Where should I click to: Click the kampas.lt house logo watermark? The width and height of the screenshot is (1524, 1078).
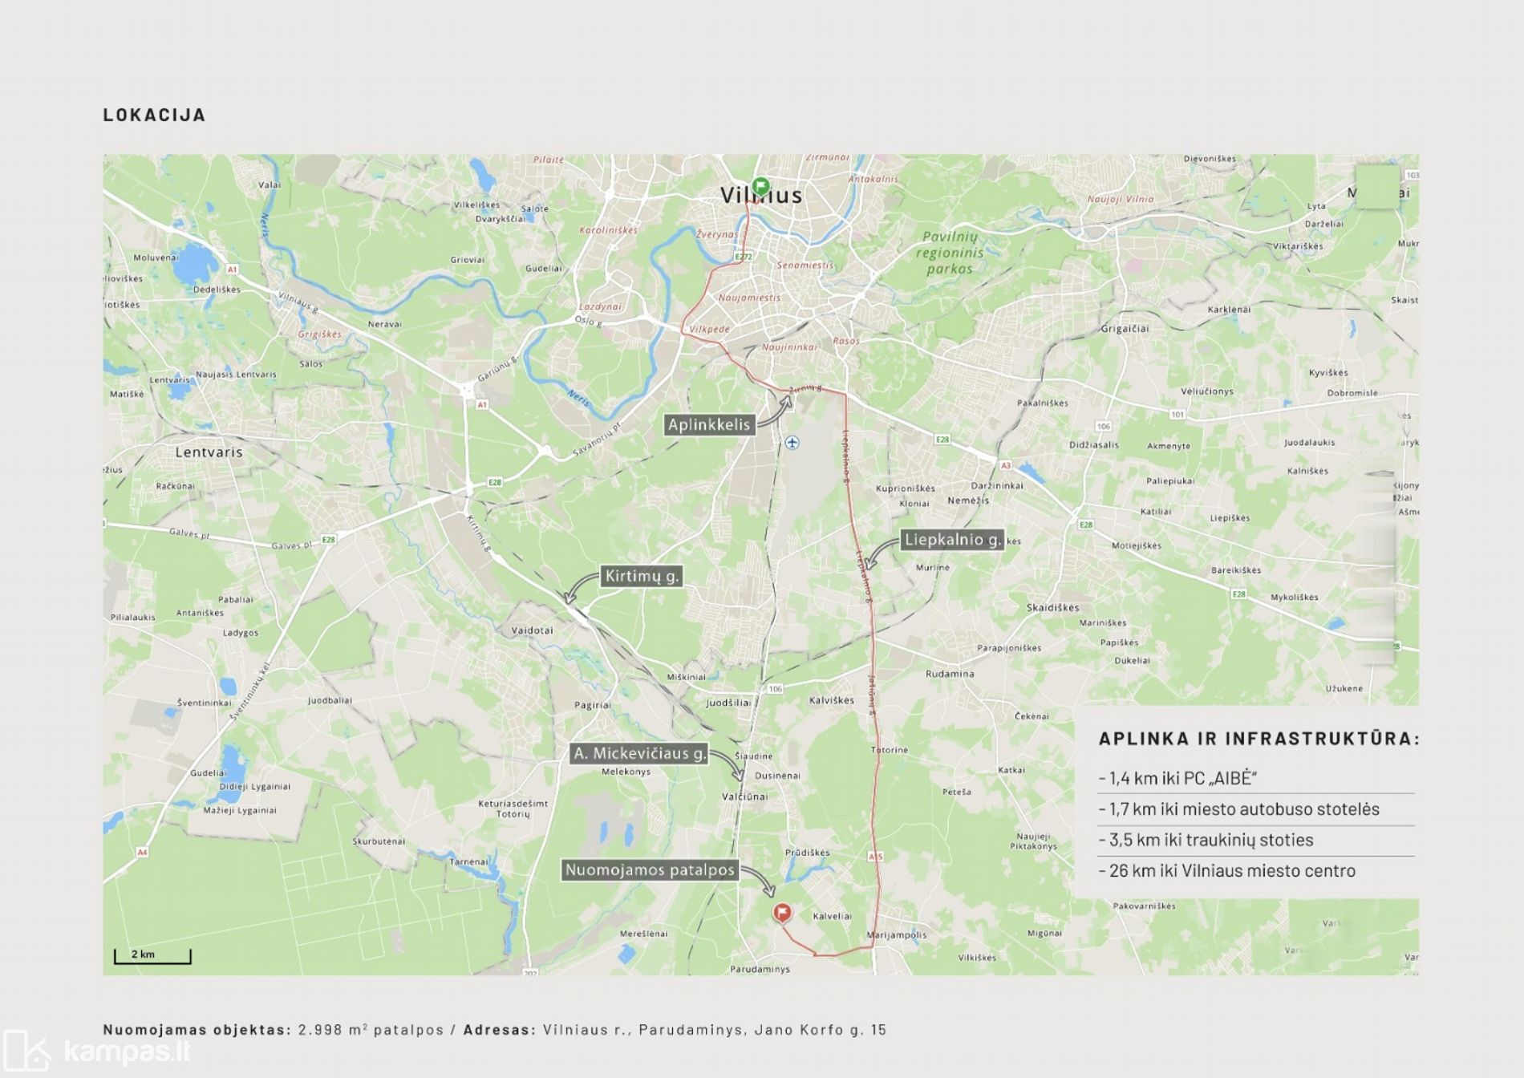tap(26, 1051)
